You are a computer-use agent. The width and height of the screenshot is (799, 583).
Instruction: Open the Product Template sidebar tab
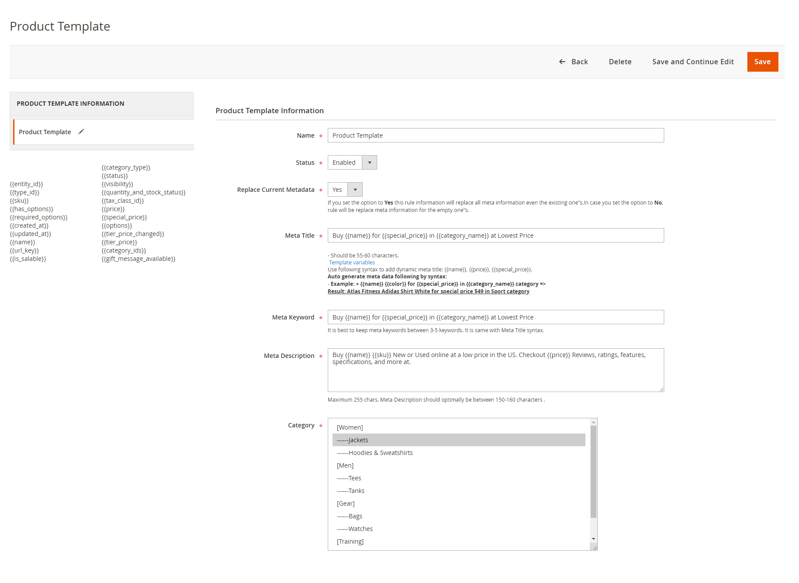[x=45, y=132]
